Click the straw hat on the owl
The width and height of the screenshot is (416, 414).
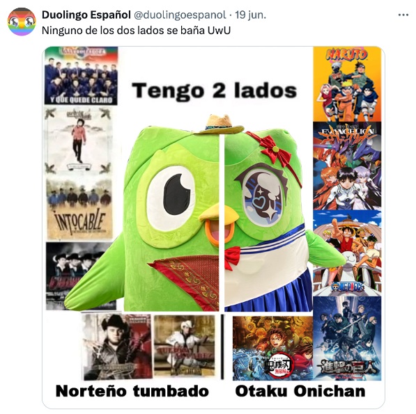coord(219,125)
